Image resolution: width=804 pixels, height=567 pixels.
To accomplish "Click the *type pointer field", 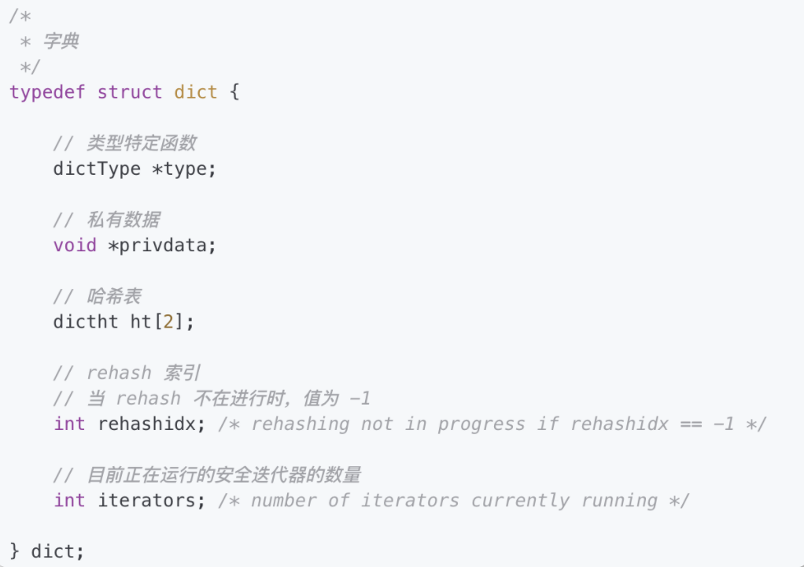I will [x=183, y=169].
